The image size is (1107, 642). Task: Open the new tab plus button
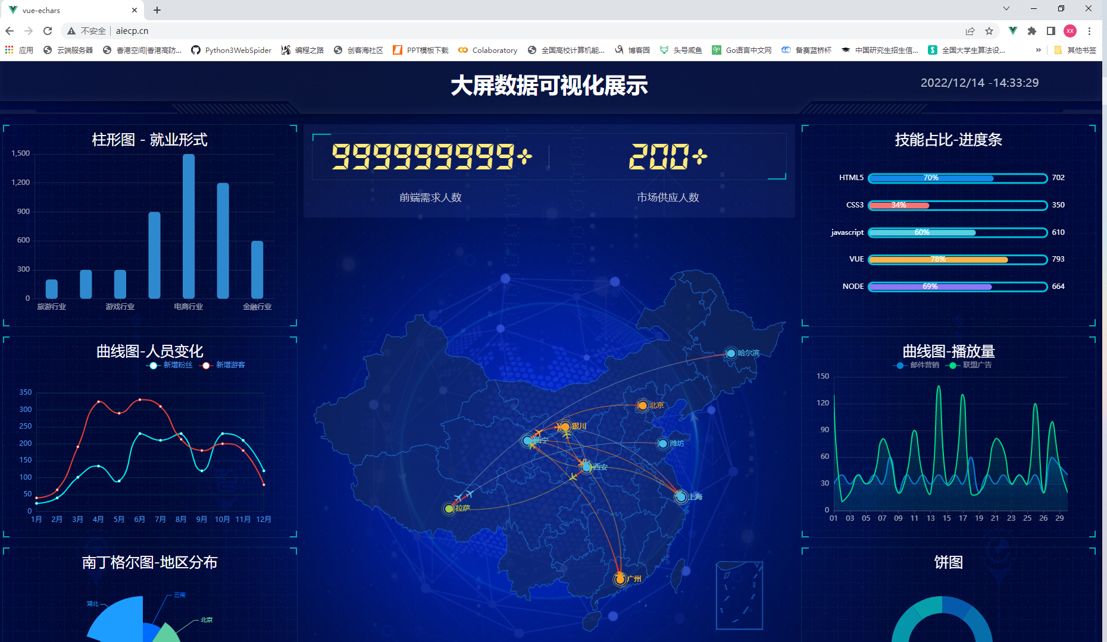(157, 10)
